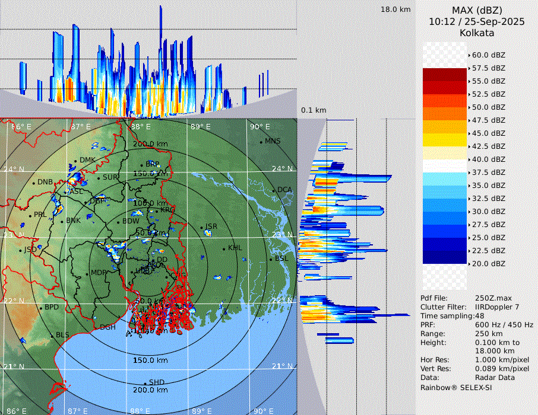Select the BPD station marker
538x415 pixels.
point(40,308)
